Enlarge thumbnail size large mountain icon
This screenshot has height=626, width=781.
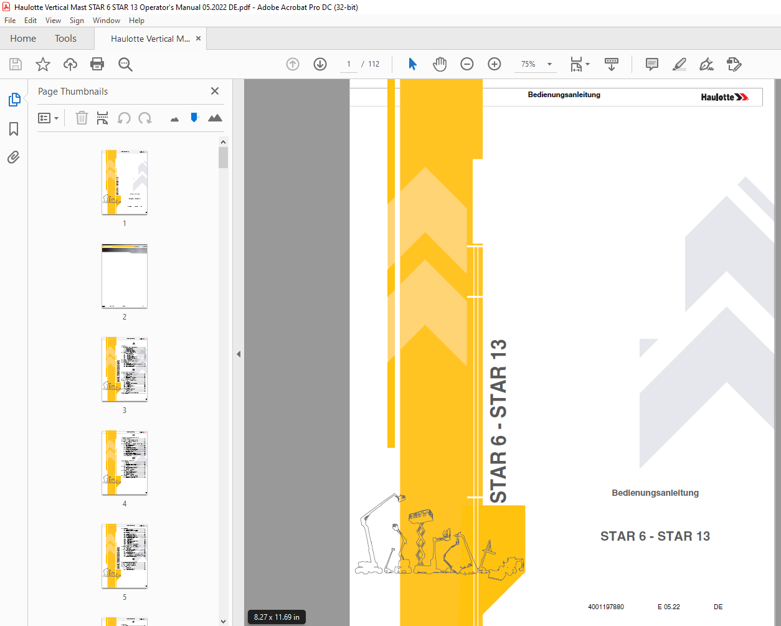(215, 118)
